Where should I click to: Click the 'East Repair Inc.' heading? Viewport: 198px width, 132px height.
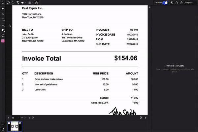click(32, 8)
